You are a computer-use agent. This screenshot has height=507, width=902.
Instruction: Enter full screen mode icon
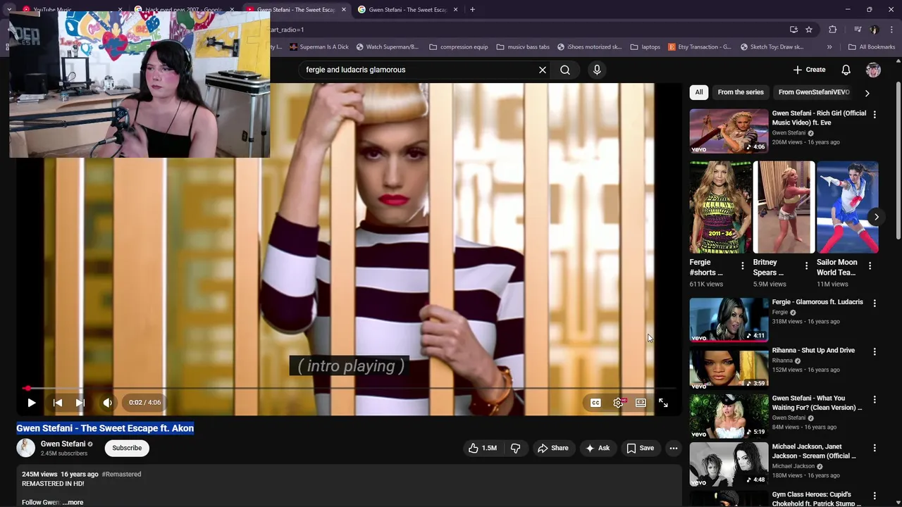[663, 403]
